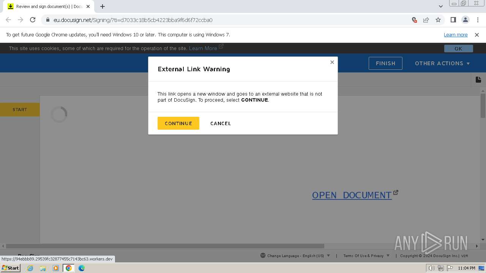Open the Action Center flag icon
The image size is (486, 273).
pos(450,268)
